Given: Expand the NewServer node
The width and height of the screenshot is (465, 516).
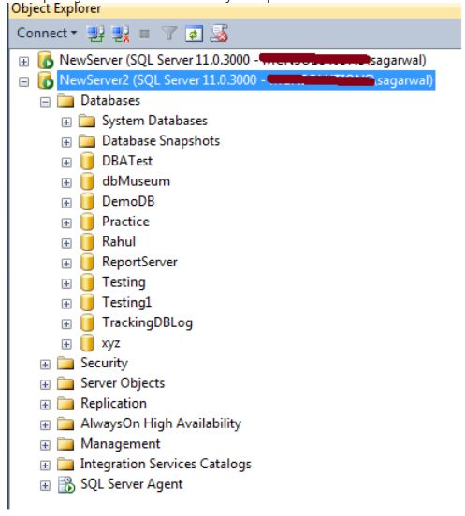Looking at the screenshot, I should pos(23,61).
